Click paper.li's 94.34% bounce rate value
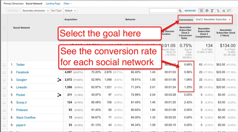 (x=136, y=125)
